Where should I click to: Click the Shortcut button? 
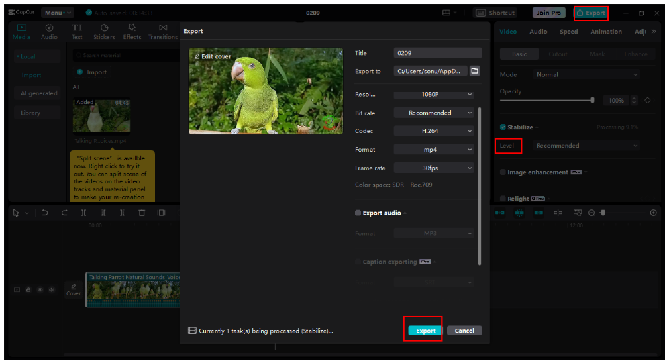[x=495, y=13]
